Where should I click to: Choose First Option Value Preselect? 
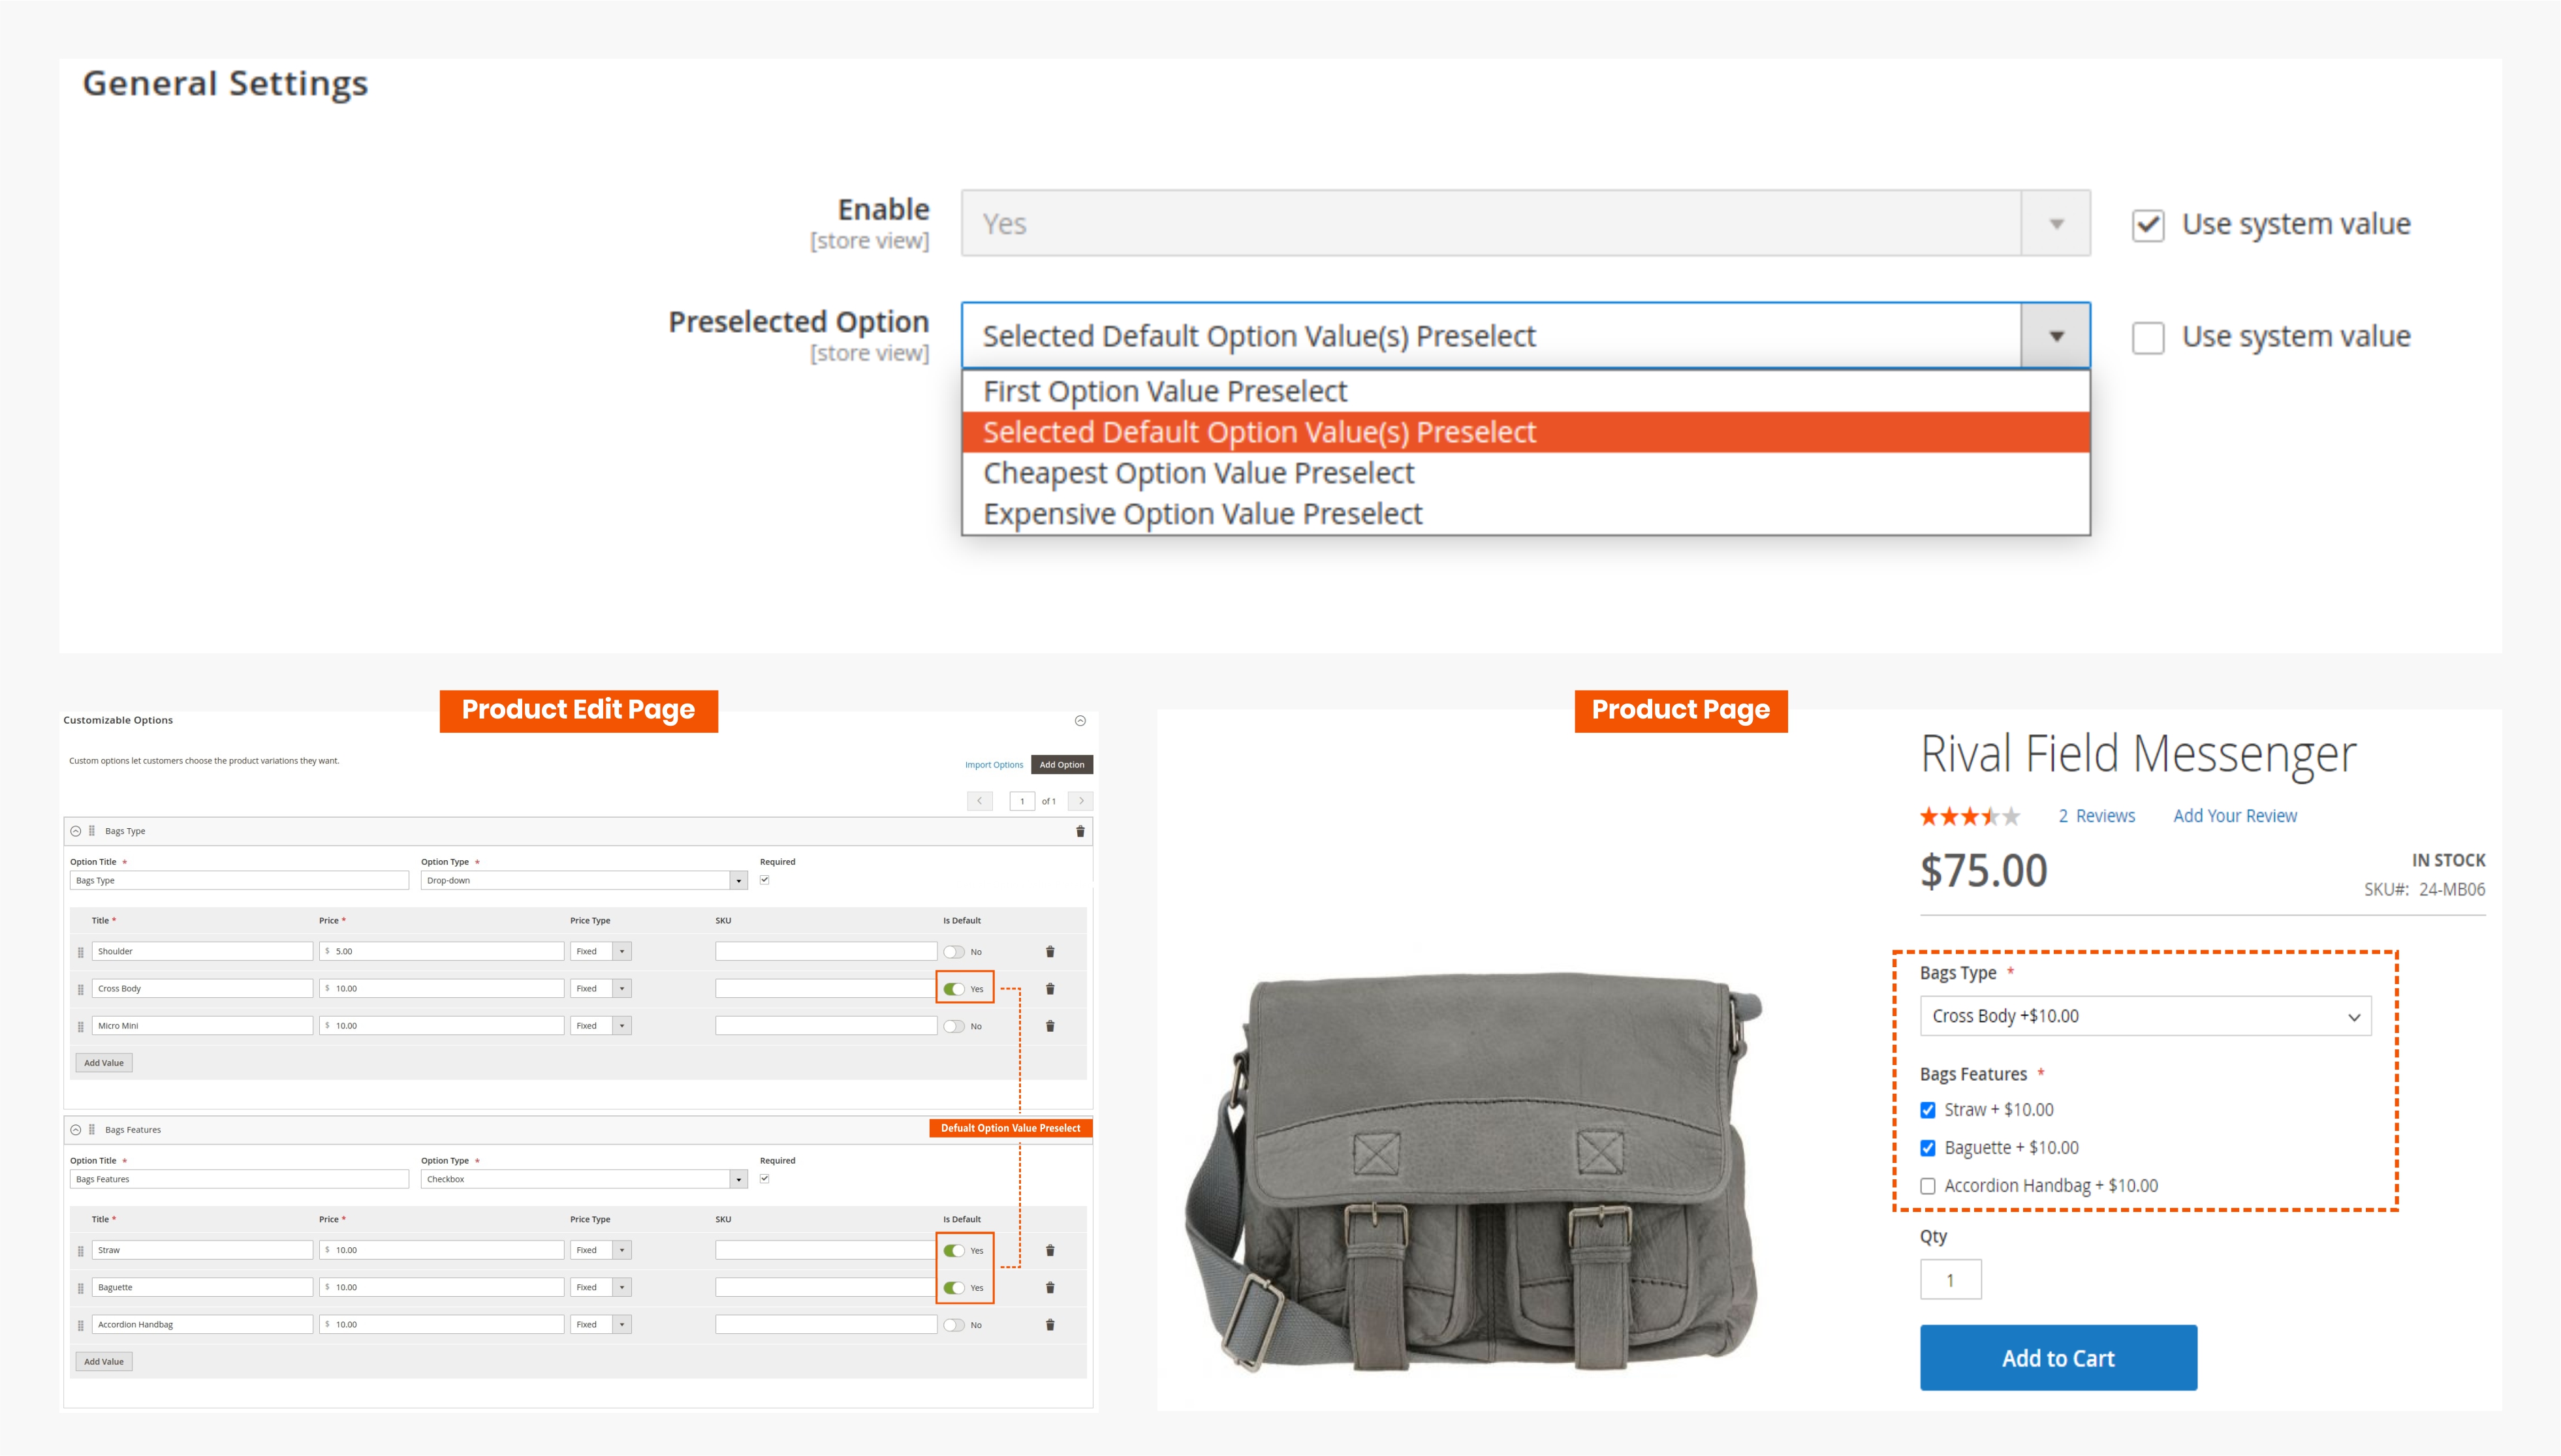pos(1526,391)
